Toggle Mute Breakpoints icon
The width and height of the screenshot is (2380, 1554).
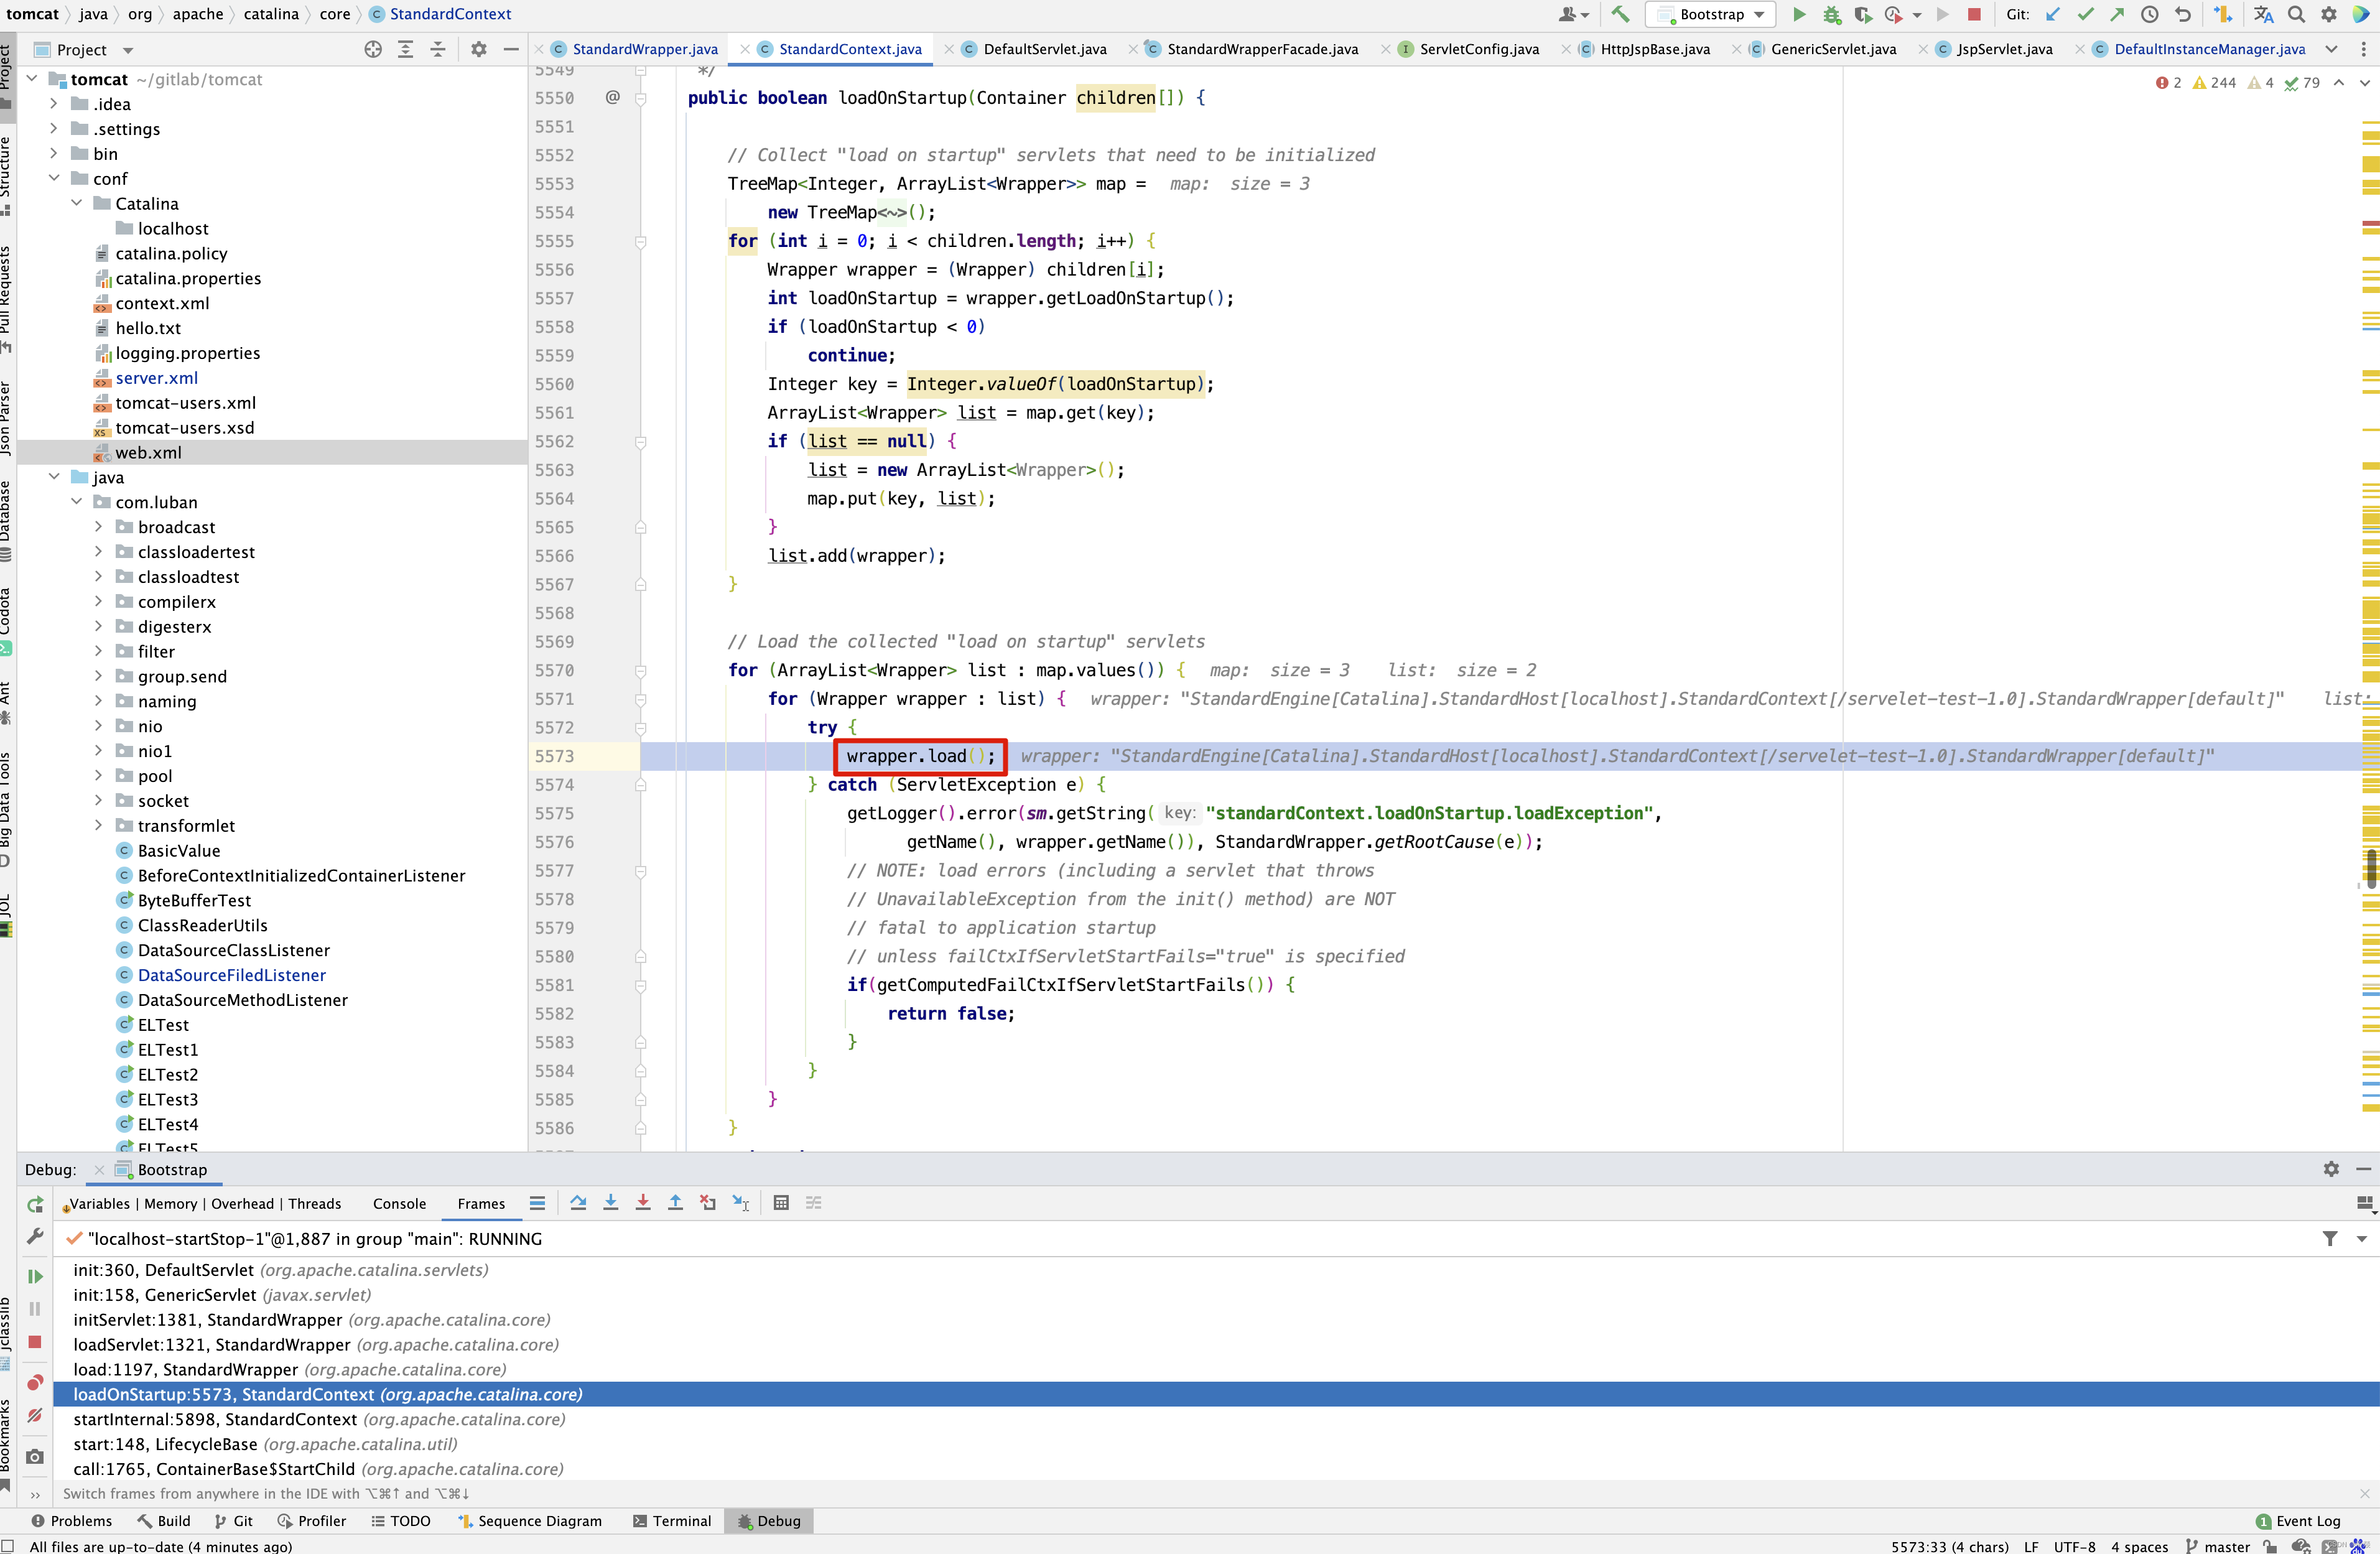pyautogui.click(x=35, y=1415)
